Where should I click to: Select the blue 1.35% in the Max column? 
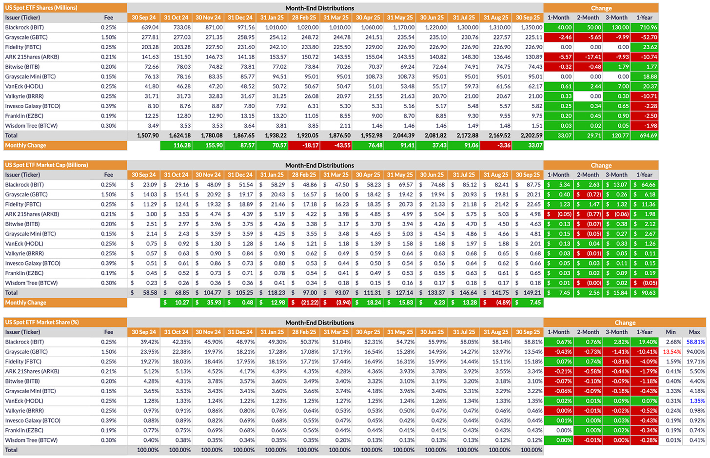(x=697, y=401)
